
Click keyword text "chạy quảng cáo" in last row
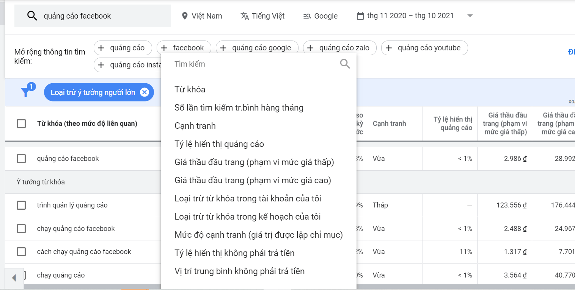click(61, 275)
